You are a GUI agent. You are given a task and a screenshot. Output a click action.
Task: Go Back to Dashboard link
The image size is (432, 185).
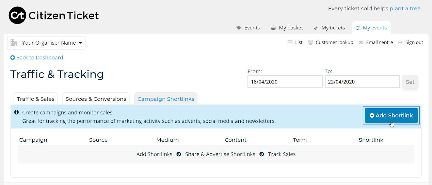tap(39, 58)
